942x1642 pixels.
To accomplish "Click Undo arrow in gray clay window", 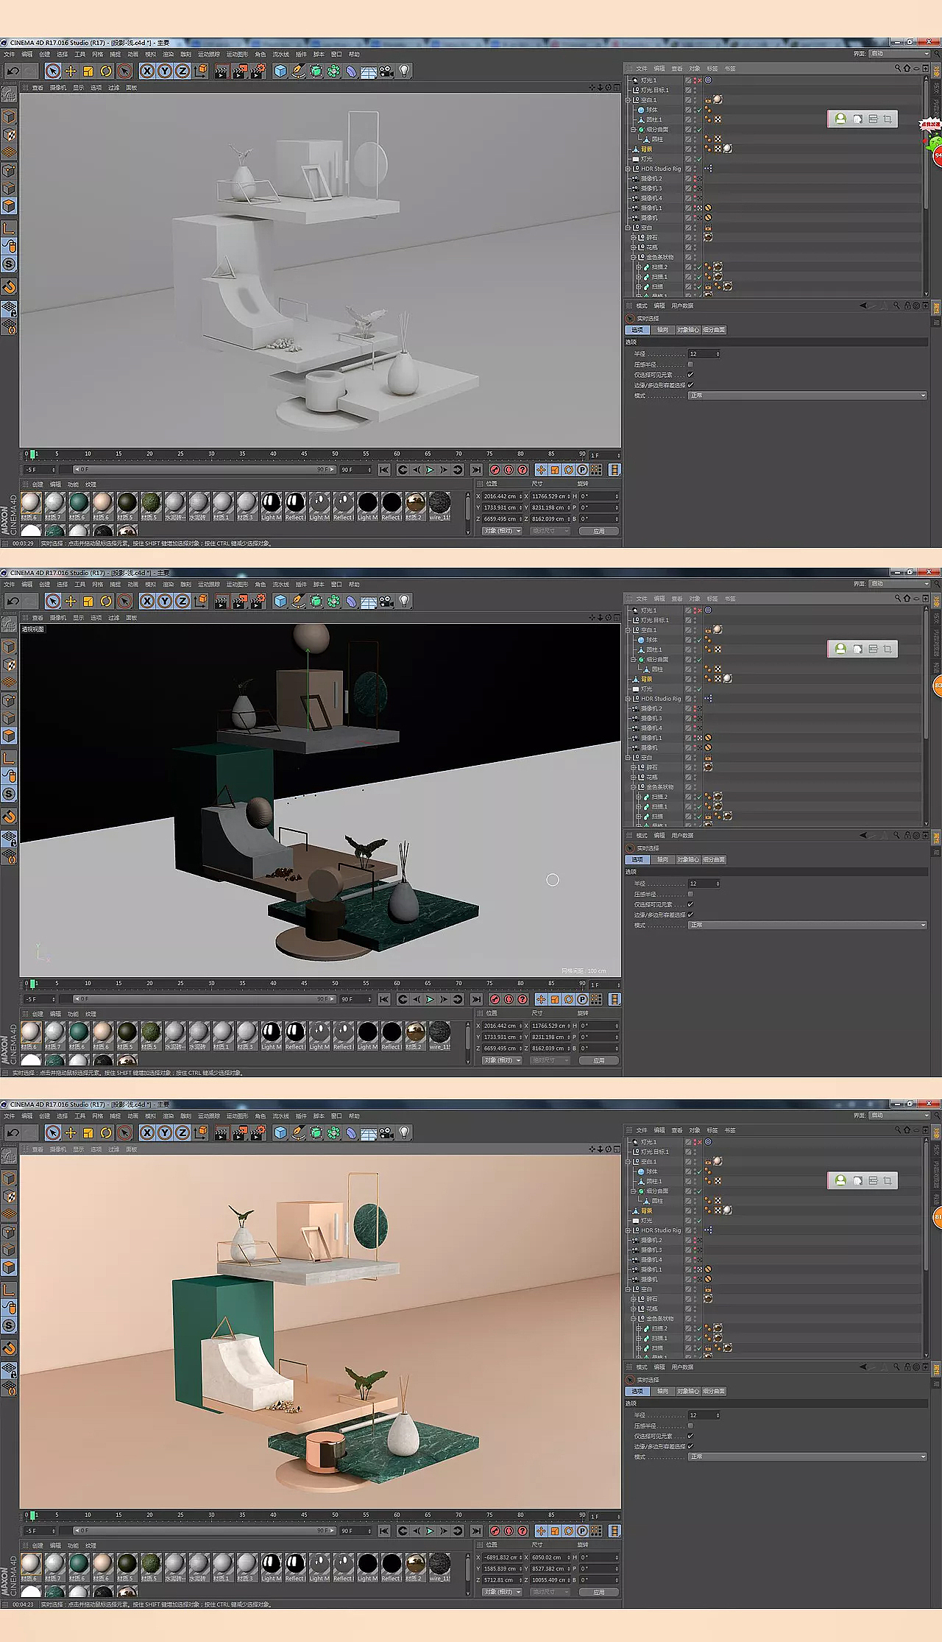I will coord(13,71).
